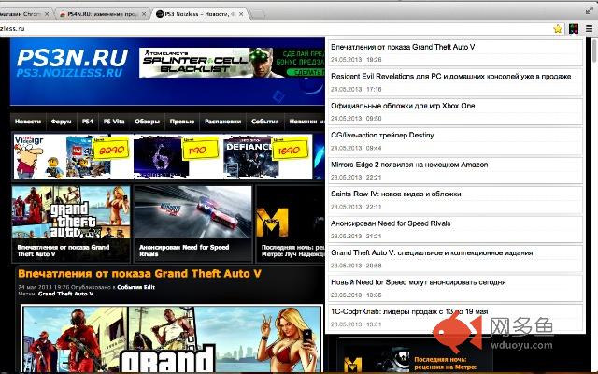
Task: Click the Defiance game priced 1690
Action: 265,156
